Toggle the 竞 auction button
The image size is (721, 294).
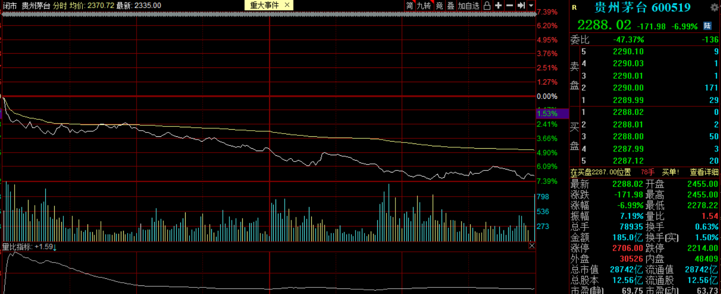[439, 5]
